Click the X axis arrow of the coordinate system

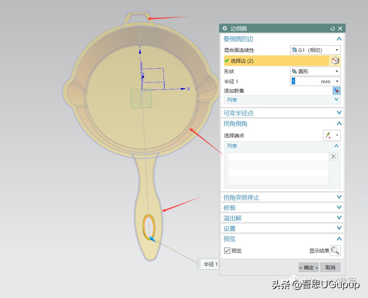click(x=184, y=89)
